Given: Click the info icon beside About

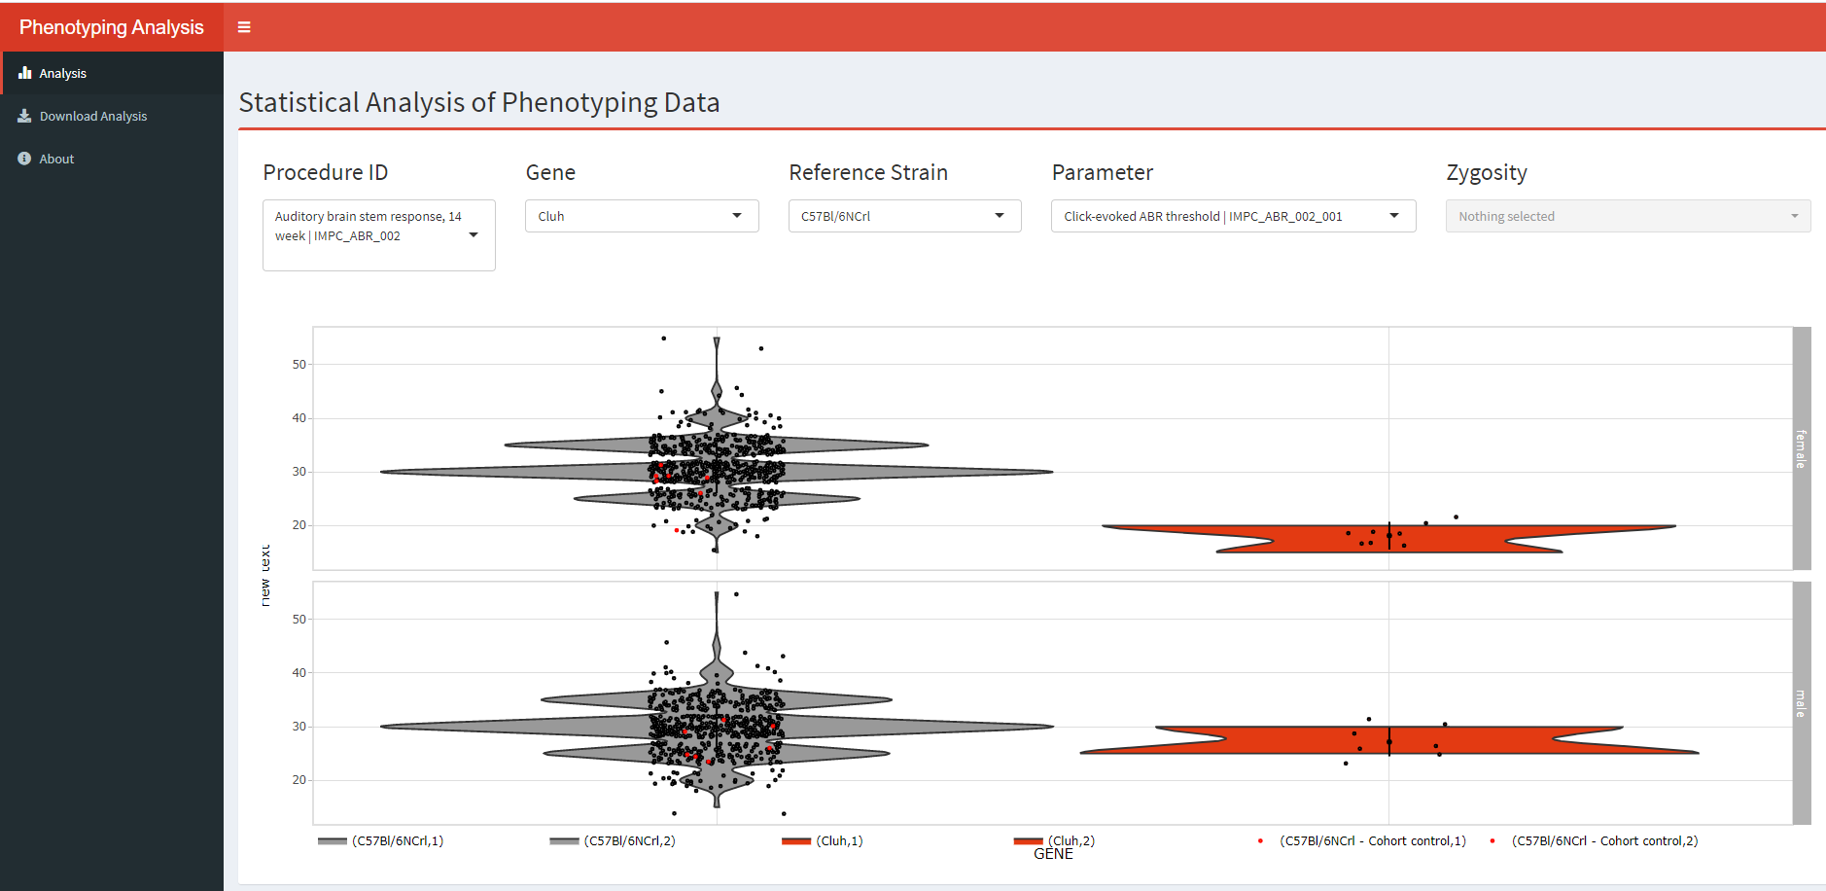Looking at the screenshot, I should click(x=23, y=159).
